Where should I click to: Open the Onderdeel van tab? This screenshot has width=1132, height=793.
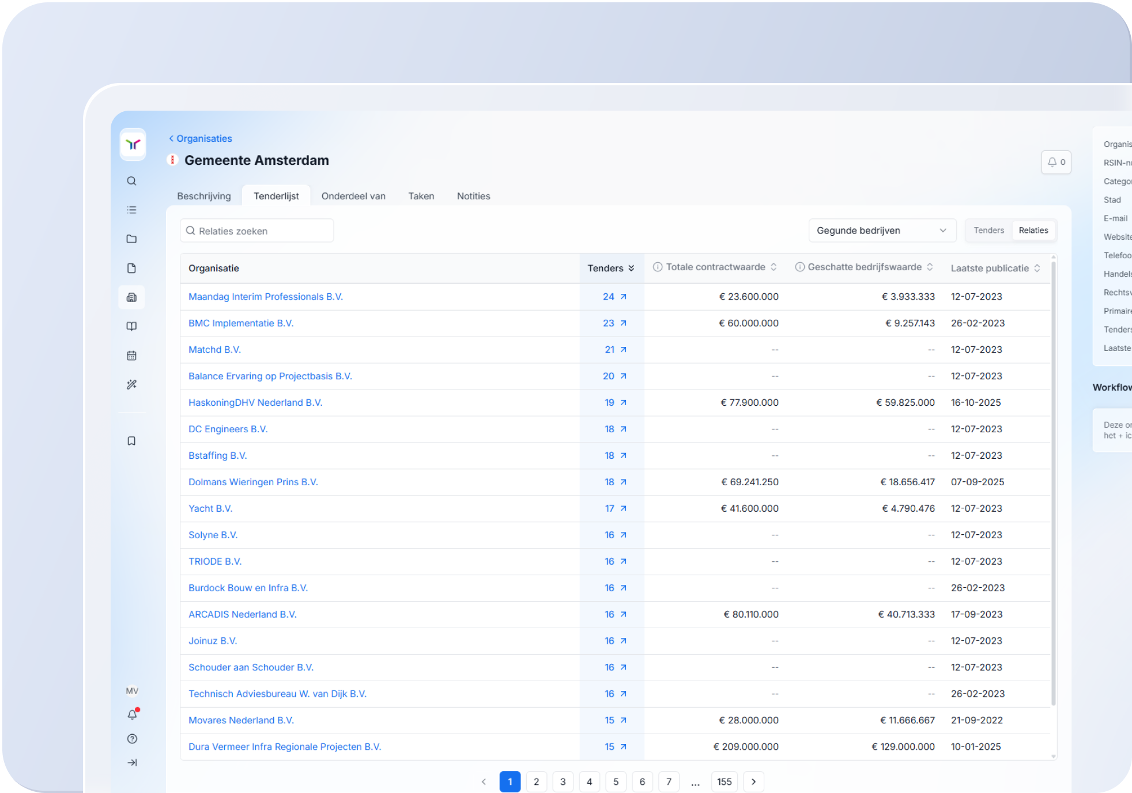click(353, 196)
